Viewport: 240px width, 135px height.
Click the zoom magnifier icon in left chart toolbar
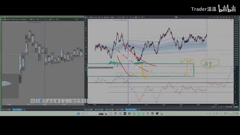click(45, 19)
